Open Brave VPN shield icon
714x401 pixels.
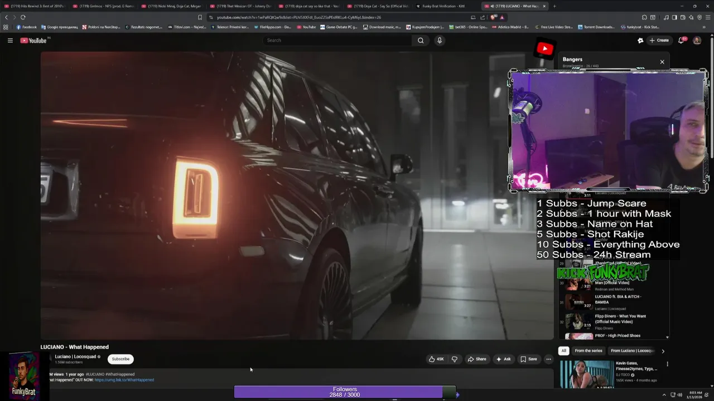click(698, 17)
